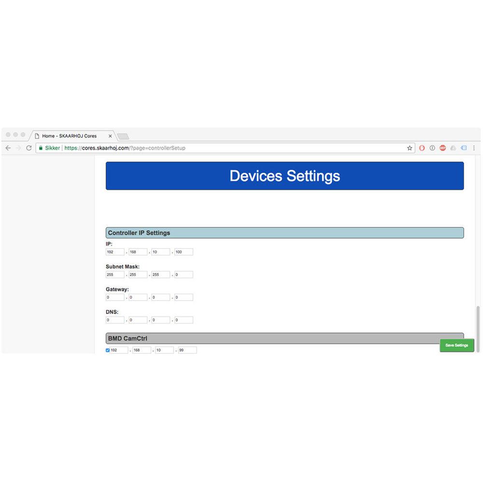Click the last DNS octet field
This screenshot has width=483, height=483.
point(184,320)
